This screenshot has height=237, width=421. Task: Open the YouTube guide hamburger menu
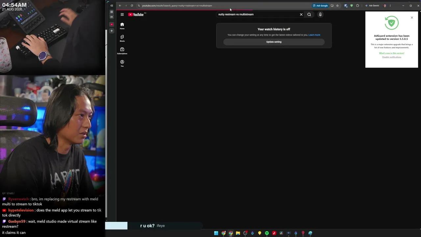coord(122,14)
